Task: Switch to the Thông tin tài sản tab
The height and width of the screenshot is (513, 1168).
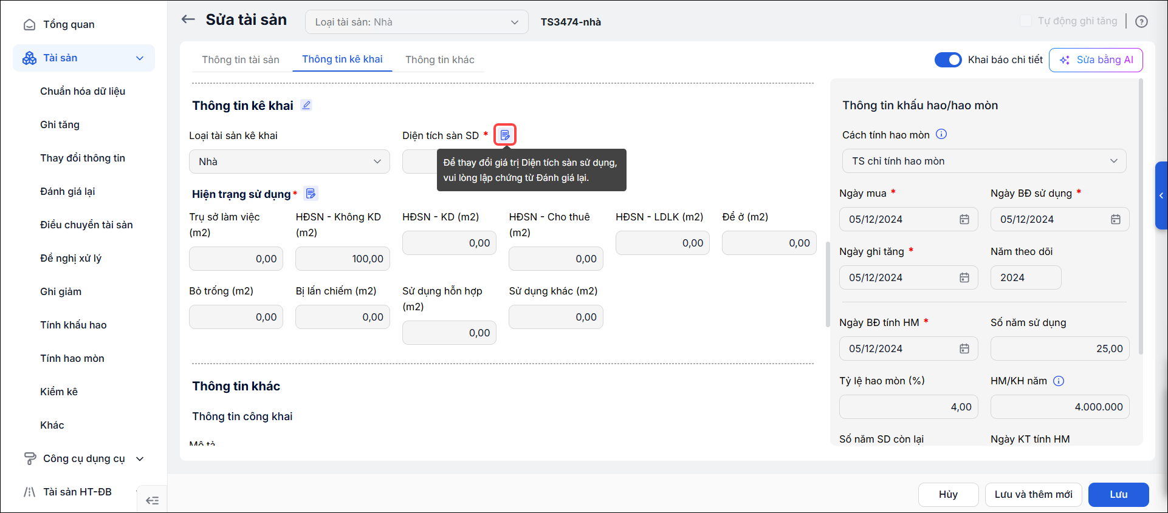Action: tap(241, 59)
